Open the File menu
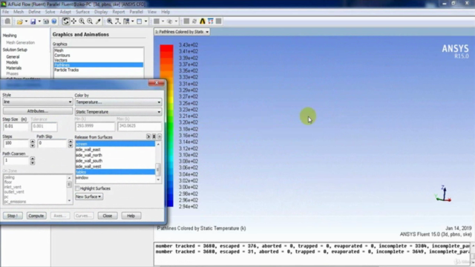Screen dimensions: 475x267 pyautogui.click(x=5, y=12)
